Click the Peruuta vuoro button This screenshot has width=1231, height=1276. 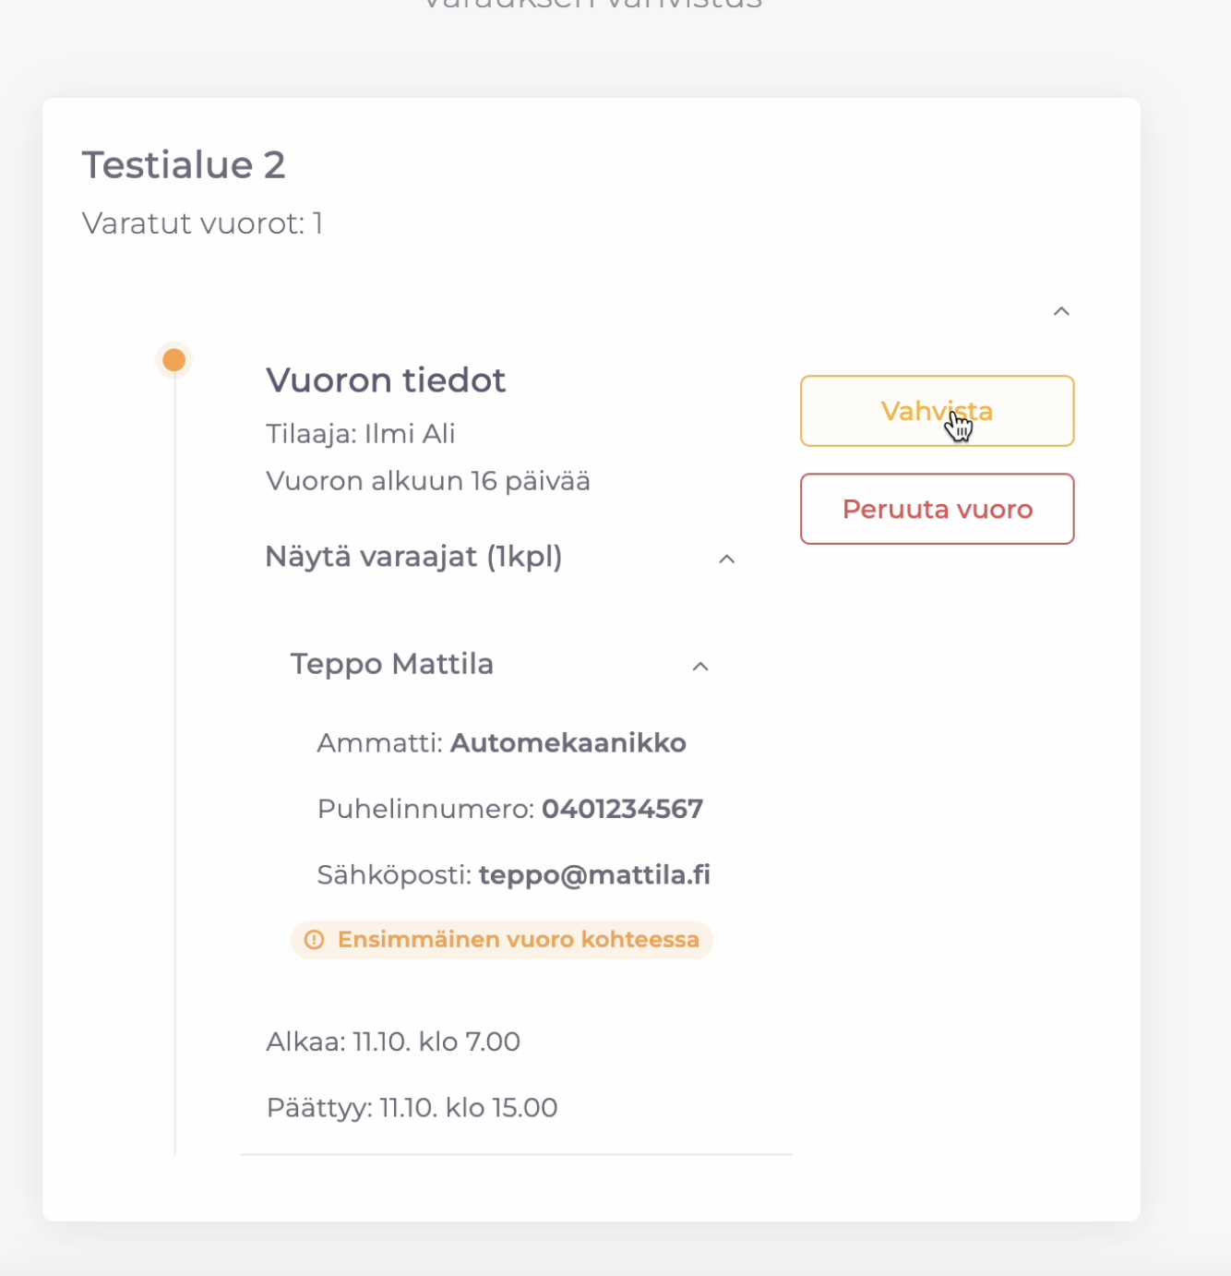pyautogui.click(x=937, y=509)
